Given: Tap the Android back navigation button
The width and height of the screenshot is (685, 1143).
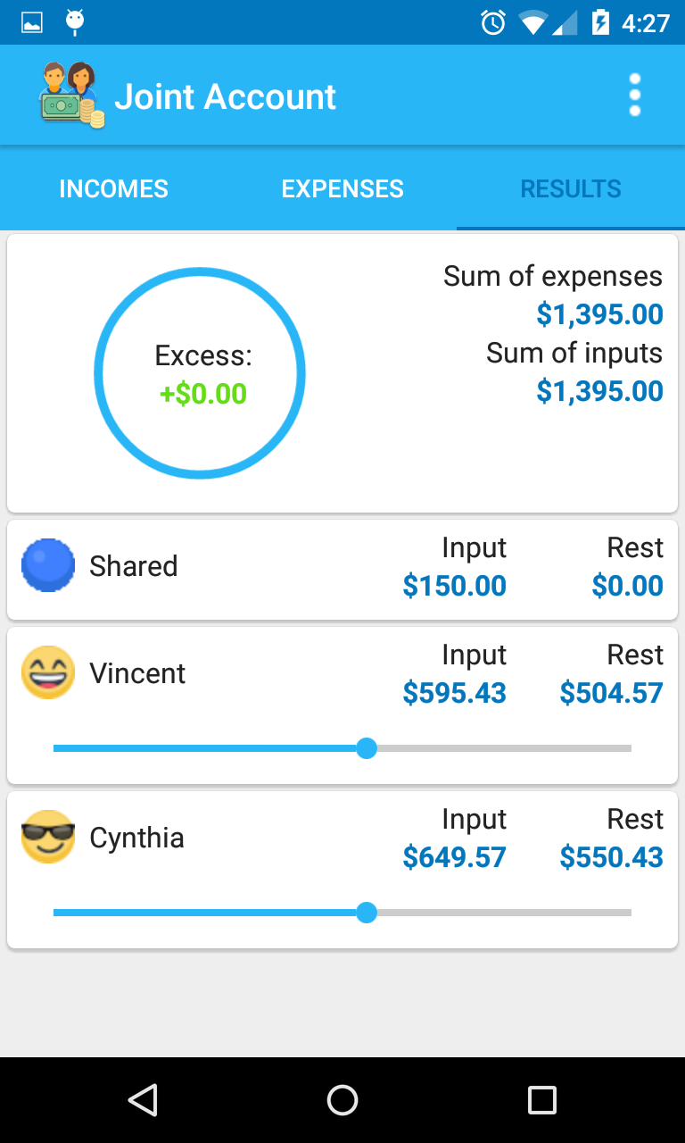Looking at the screenshot, I should click(x=143, y=1100).
